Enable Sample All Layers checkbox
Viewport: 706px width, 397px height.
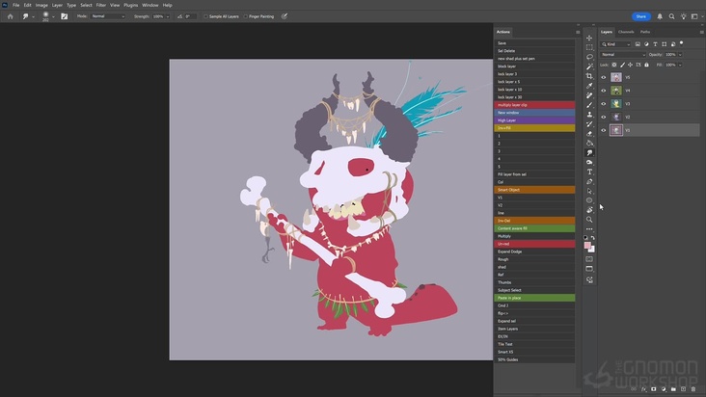tap(205, 16)
